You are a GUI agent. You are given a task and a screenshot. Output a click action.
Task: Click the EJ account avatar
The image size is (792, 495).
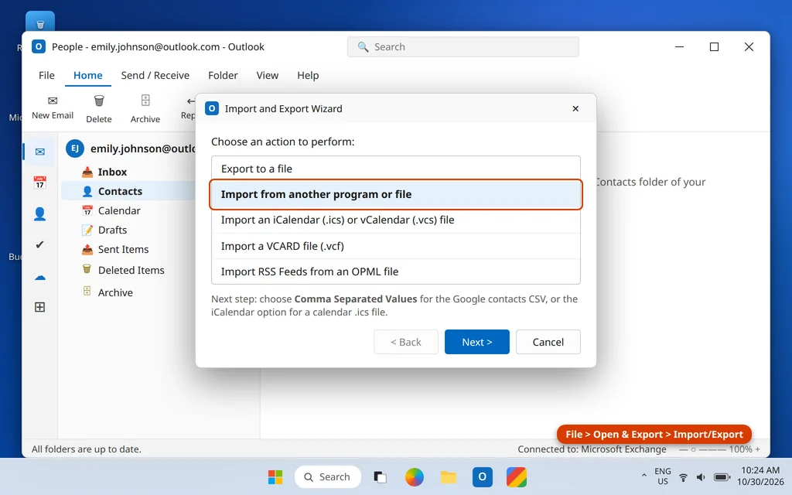click(x=75, y=148)
